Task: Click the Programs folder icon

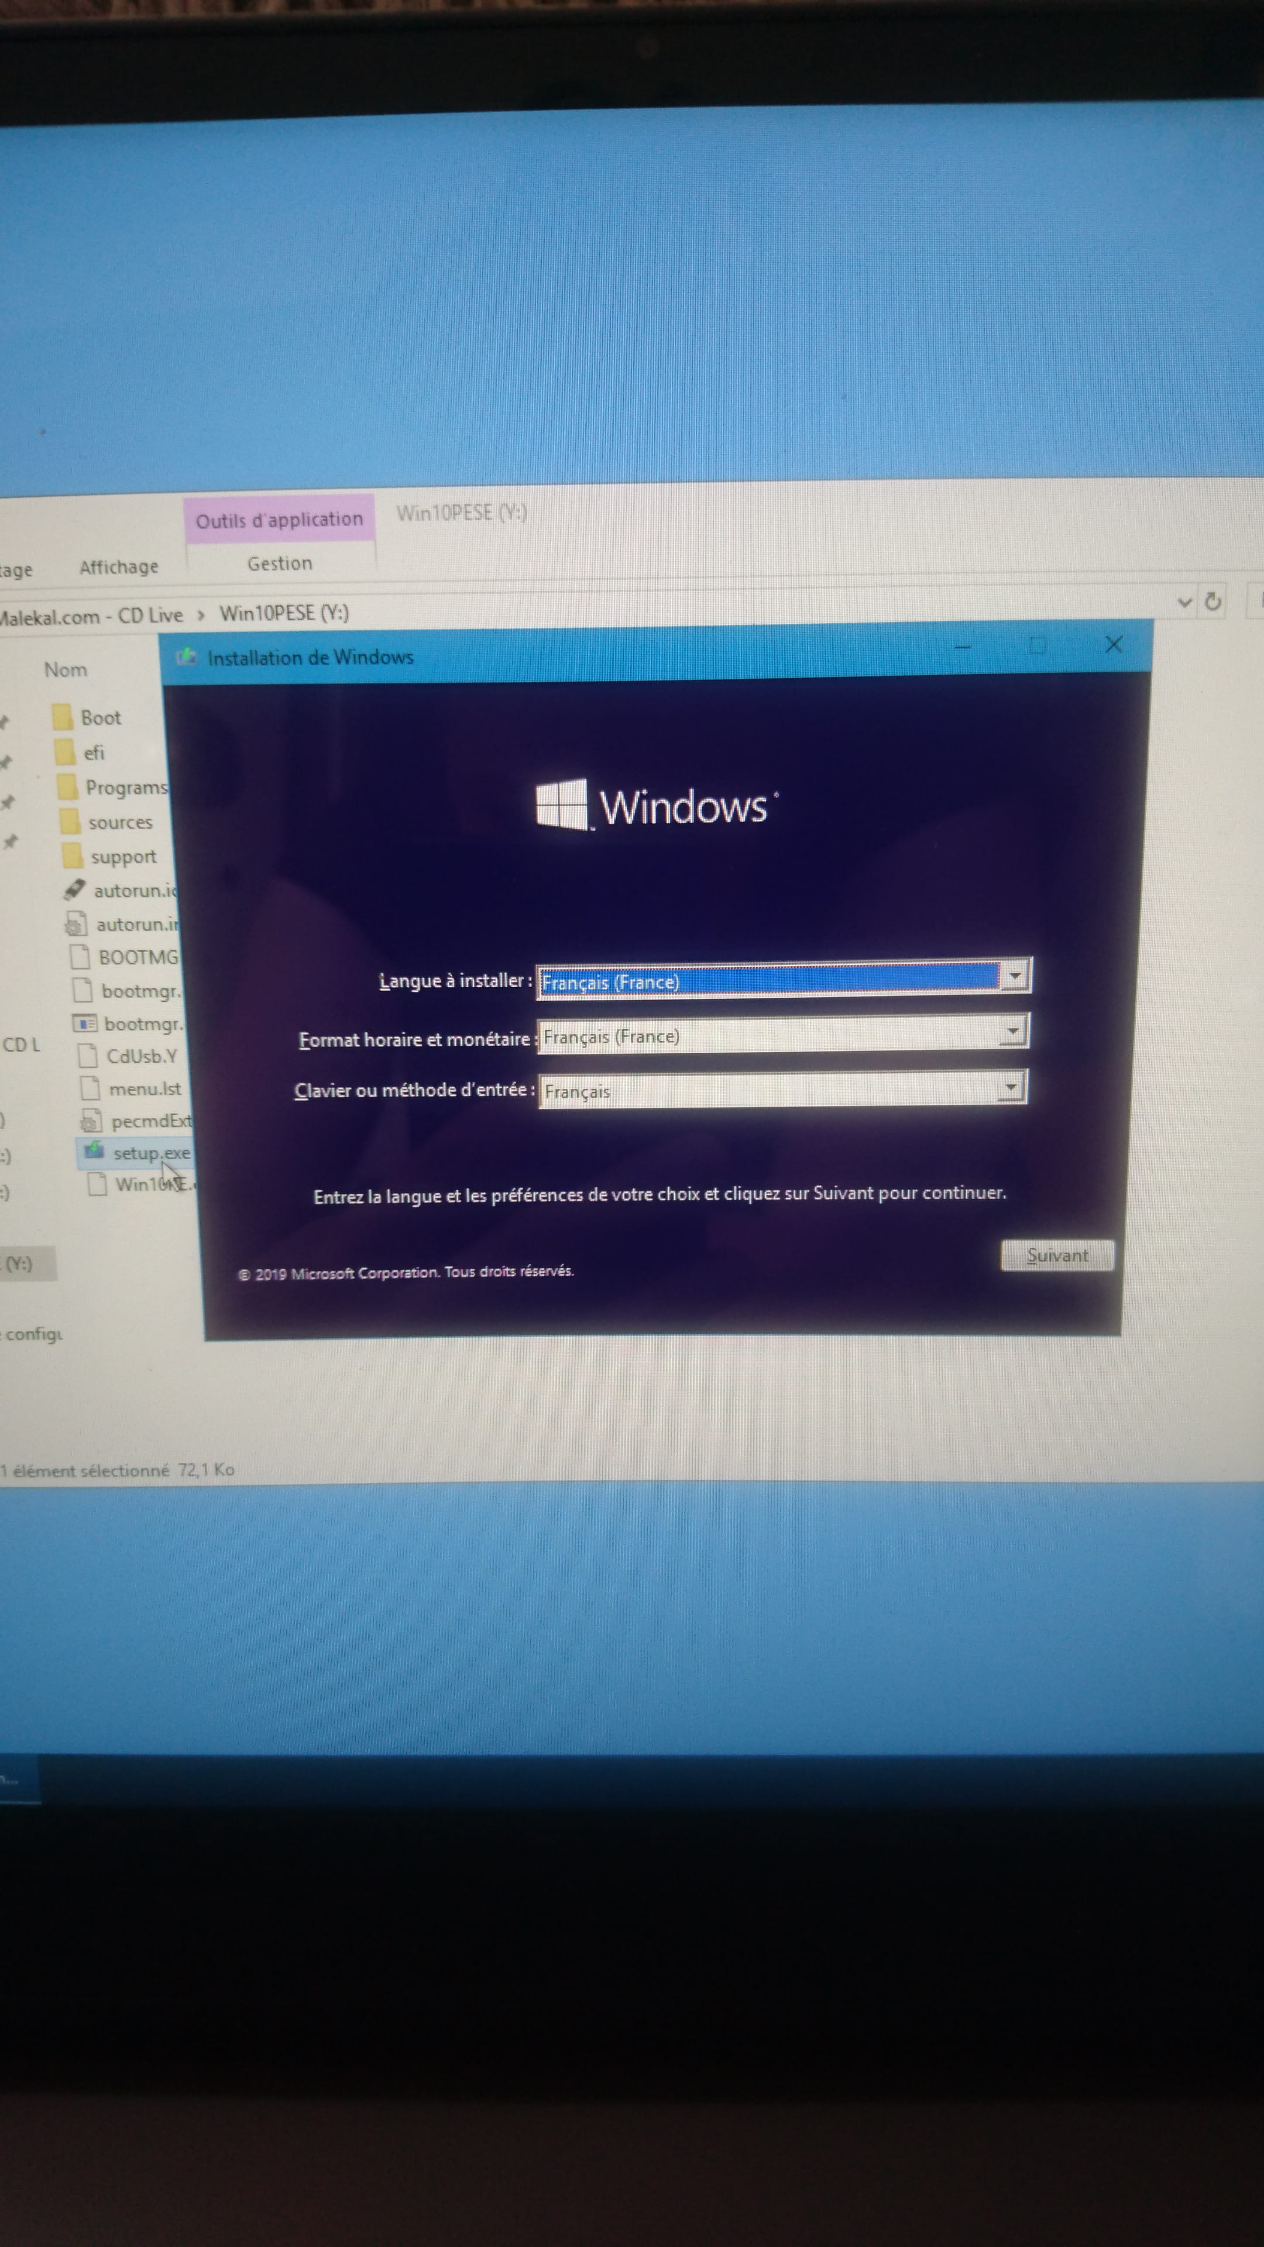Action: [68, 788]
